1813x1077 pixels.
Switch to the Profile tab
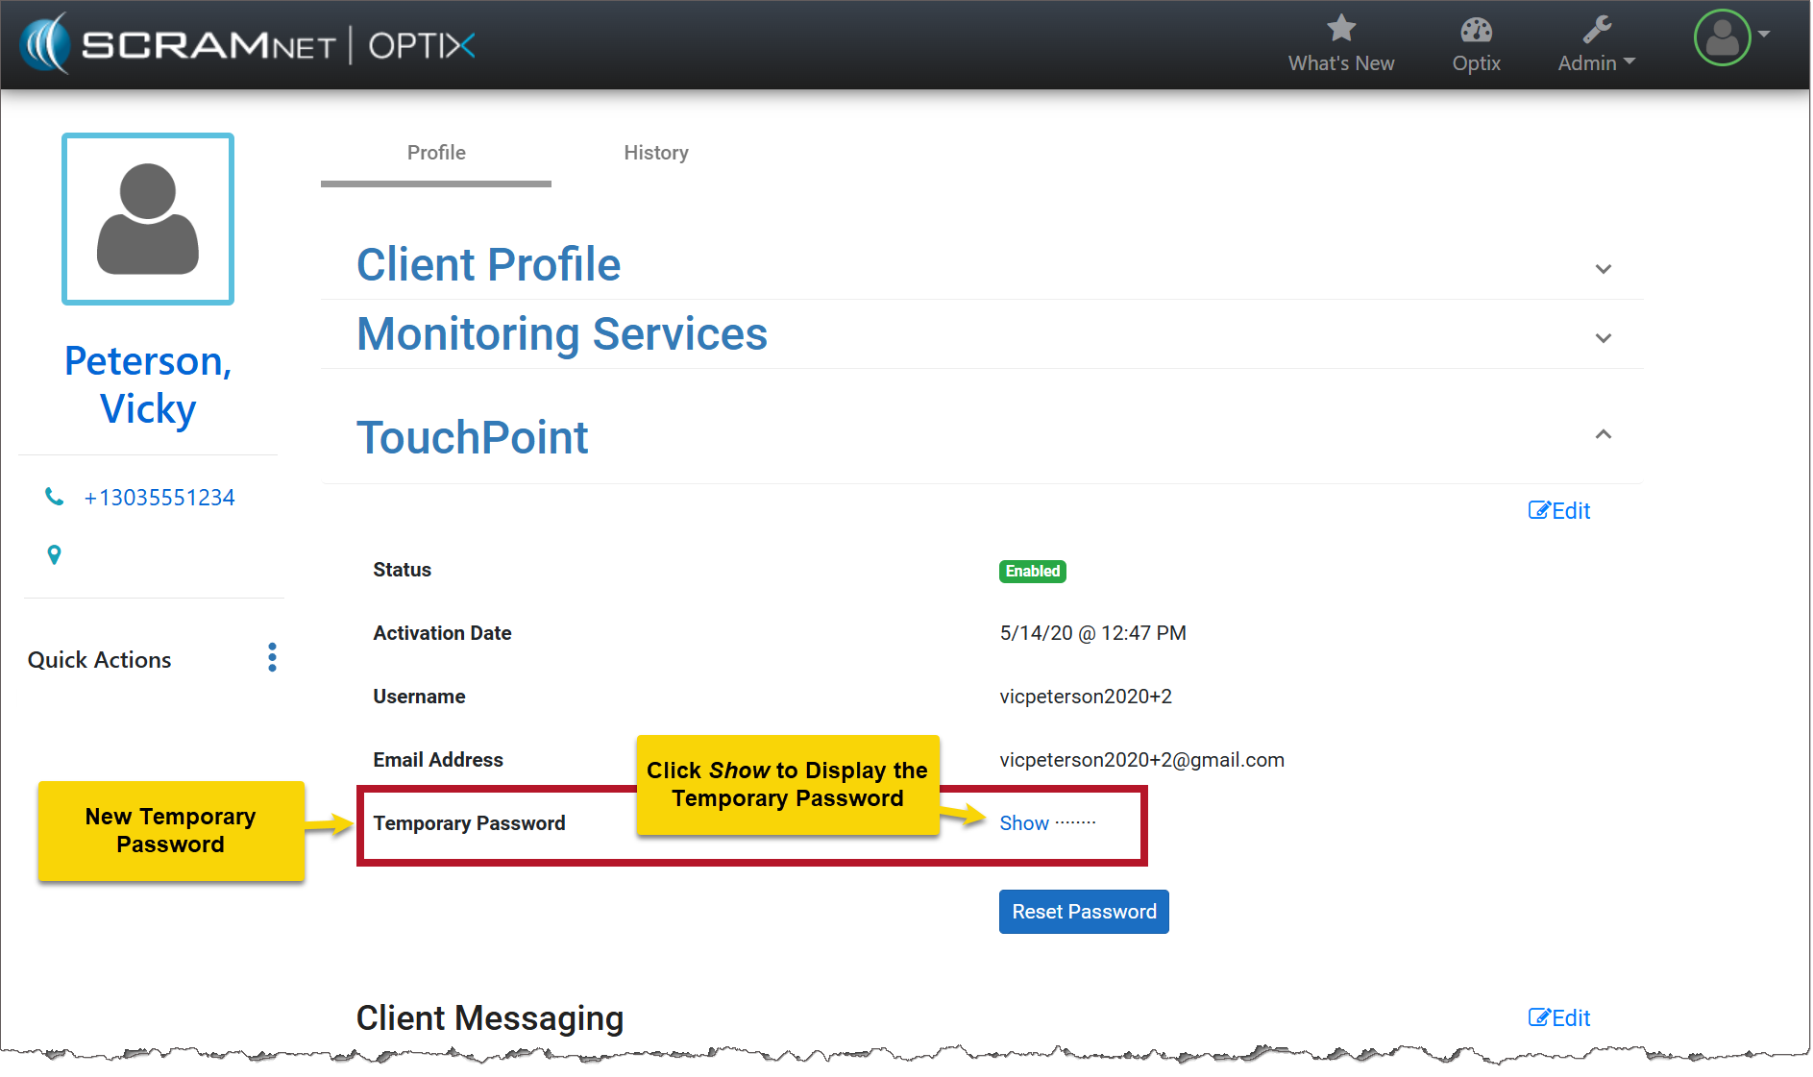click(x=436, y=153)
